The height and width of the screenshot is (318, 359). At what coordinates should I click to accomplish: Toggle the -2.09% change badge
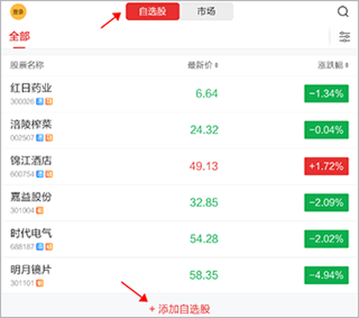(x=326, y=203)
